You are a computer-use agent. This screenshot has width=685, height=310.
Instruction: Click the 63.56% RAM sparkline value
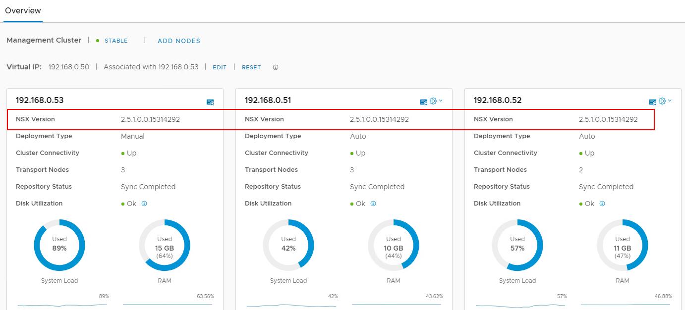point(205,296)
